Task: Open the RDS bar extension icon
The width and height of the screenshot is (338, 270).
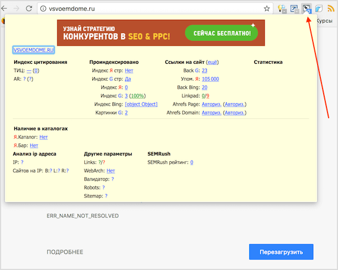Action: click(x=307, y=9)
